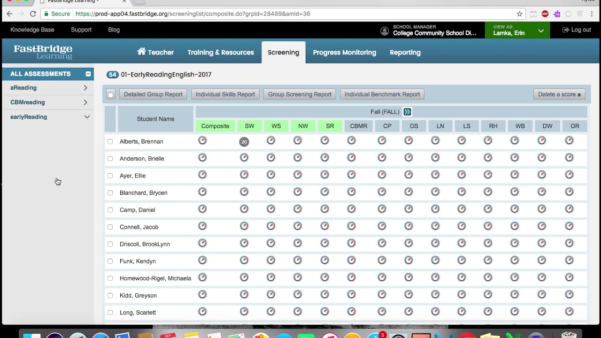
Task: Select the checkbox for Anderson, Brielle
Action: click(110, 159)
